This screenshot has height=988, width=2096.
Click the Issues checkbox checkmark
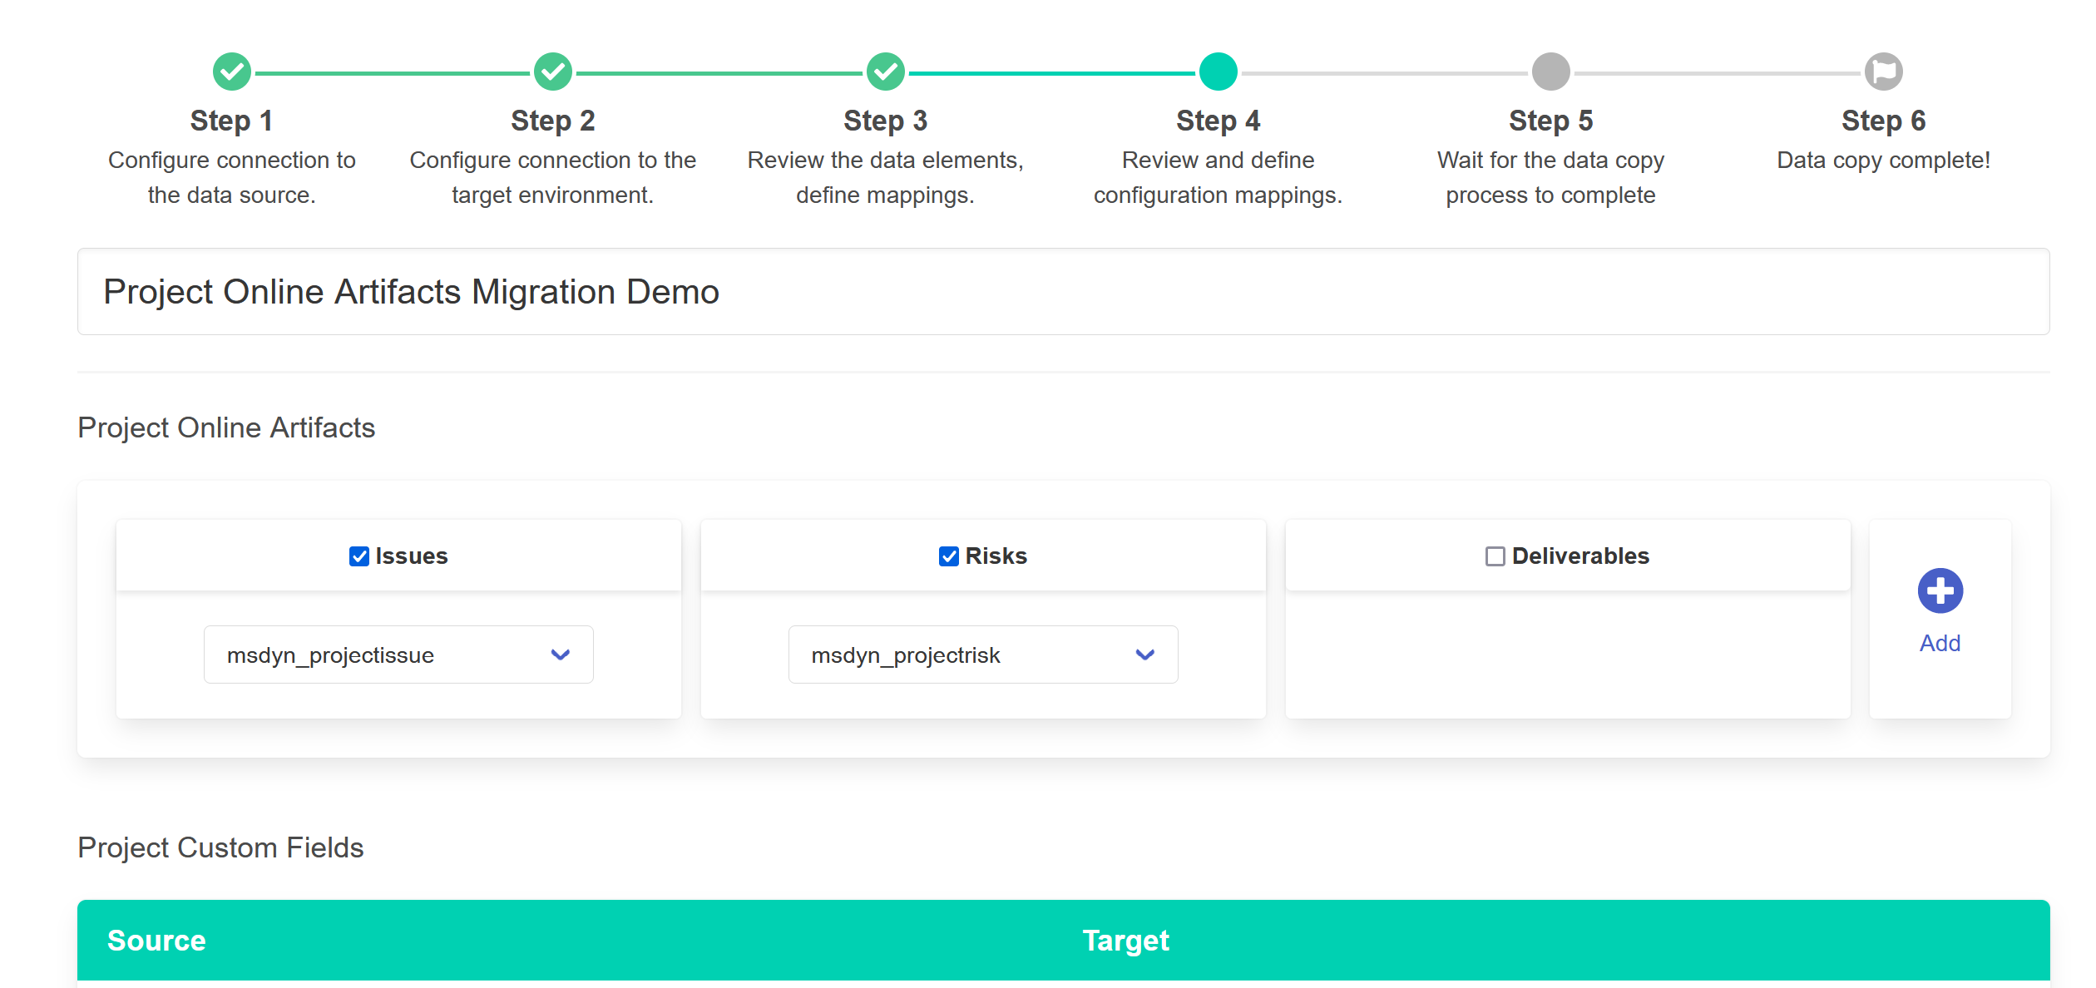(360, 556)
